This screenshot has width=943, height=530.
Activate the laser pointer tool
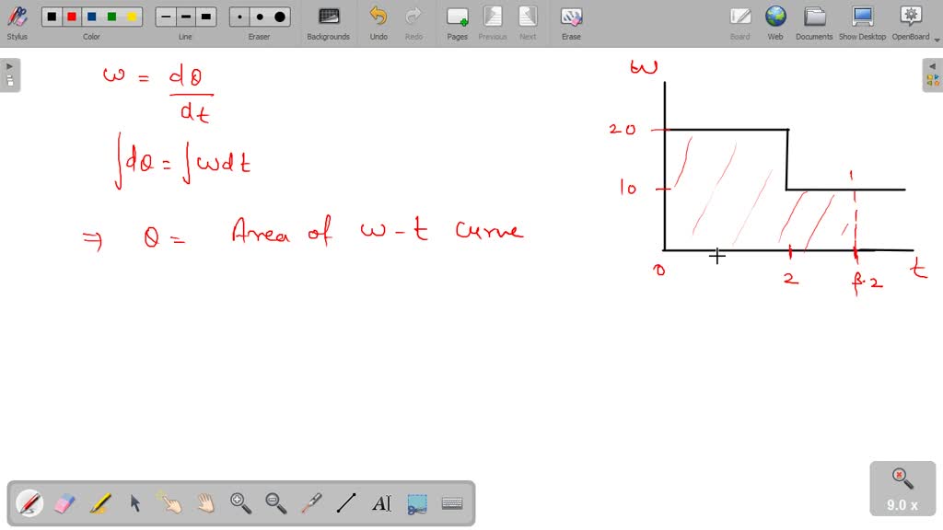(x=310, y=503)
